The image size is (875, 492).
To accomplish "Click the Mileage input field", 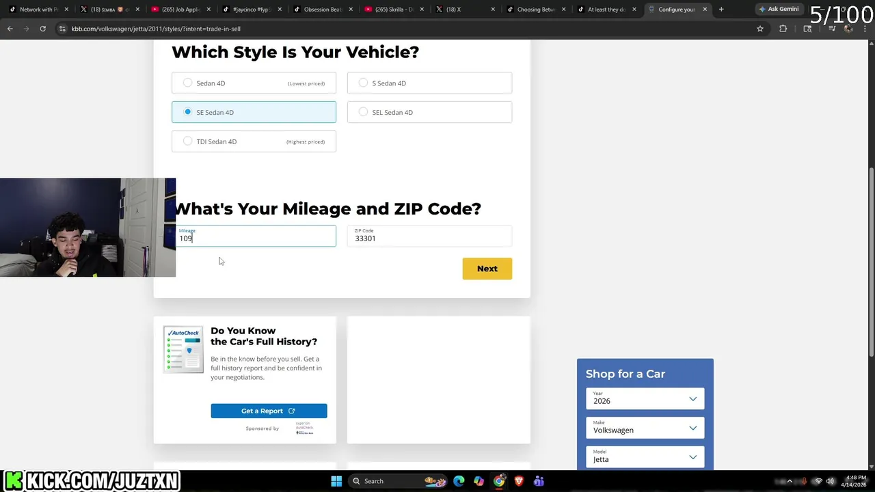I will point(256,236).
